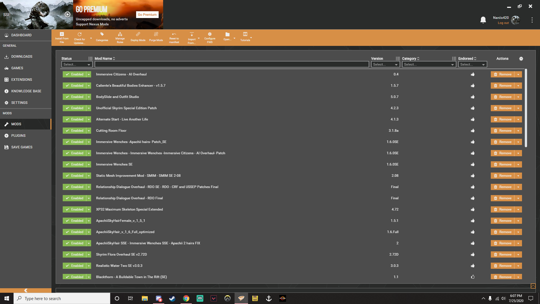The width and height of the screenshot is (540, 304).
Task: Click Log out link
Action: 503,23
